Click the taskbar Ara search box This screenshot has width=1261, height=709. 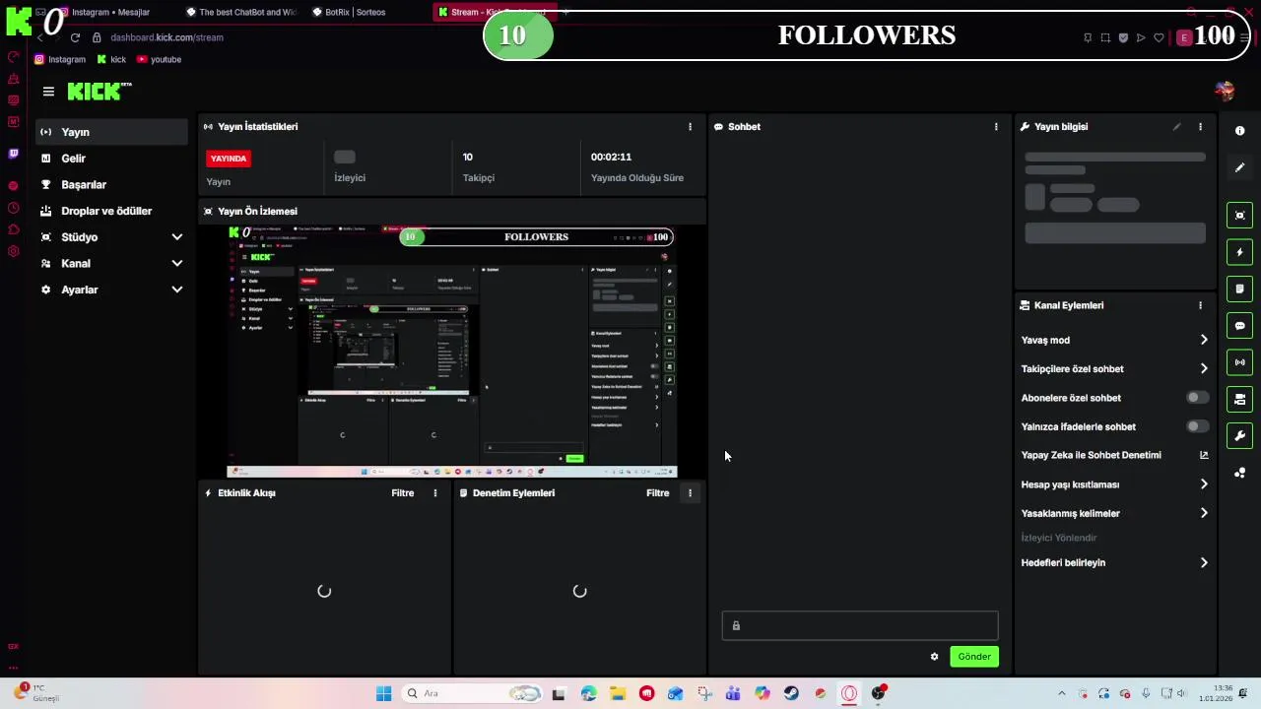point(472,693)
